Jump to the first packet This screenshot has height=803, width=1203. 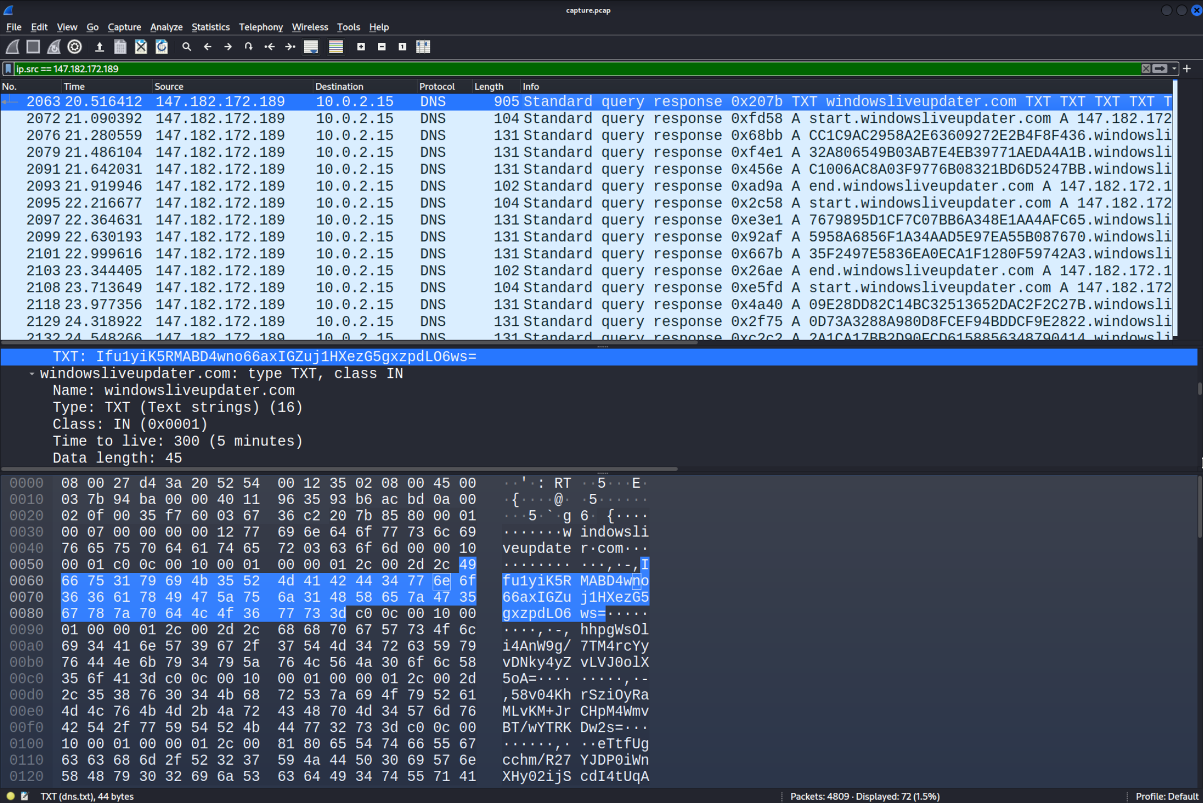point(269,47)
